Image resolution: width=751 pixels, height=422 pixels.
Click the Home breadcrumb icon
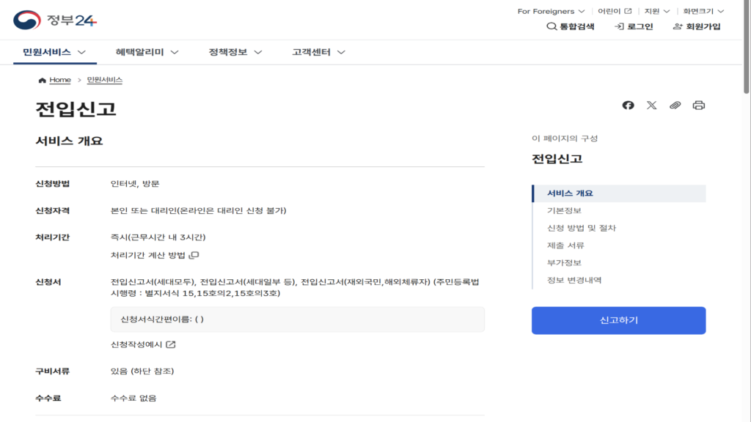tap(43, 80)
